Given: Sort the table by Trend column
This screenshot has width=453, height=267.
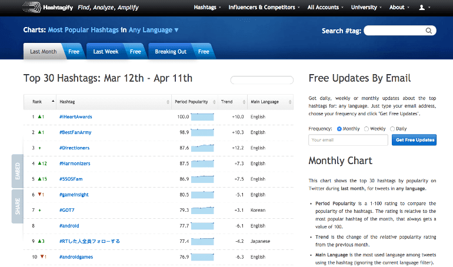Looking at the screenshot, I should (232, 102).
